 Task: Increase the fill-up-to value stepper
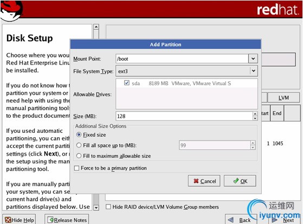[x=253, y=143]
